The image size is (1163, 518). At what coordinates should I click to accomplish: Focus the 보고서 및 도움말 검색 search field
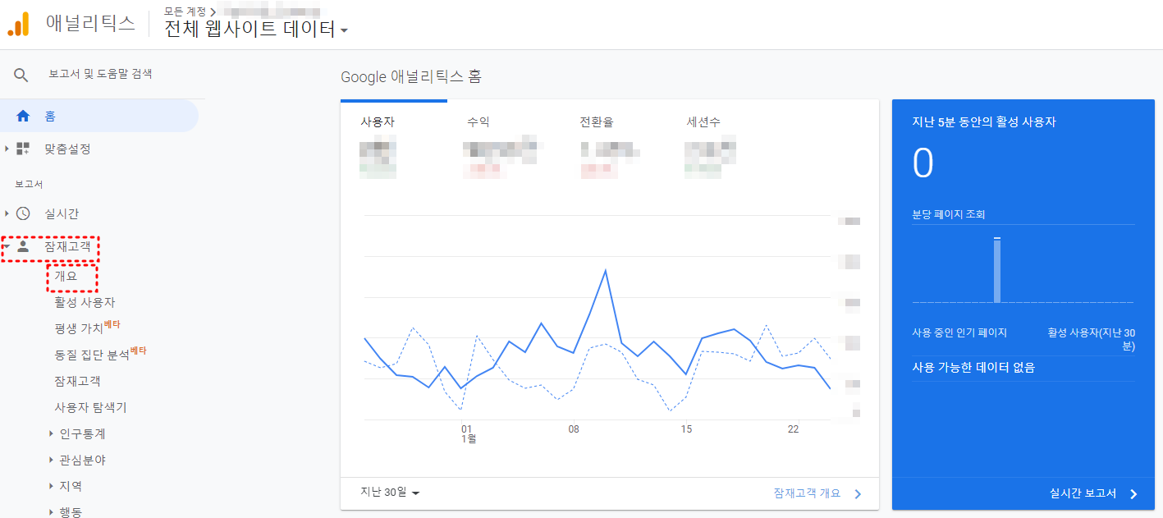pyautogui.click(x=100, y=74)
